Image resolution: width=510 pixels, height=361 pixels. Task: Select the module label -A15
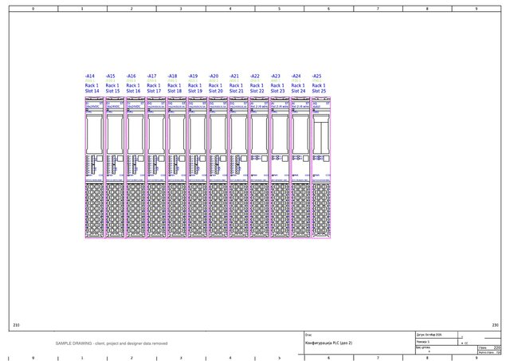[x=110, y=76]
